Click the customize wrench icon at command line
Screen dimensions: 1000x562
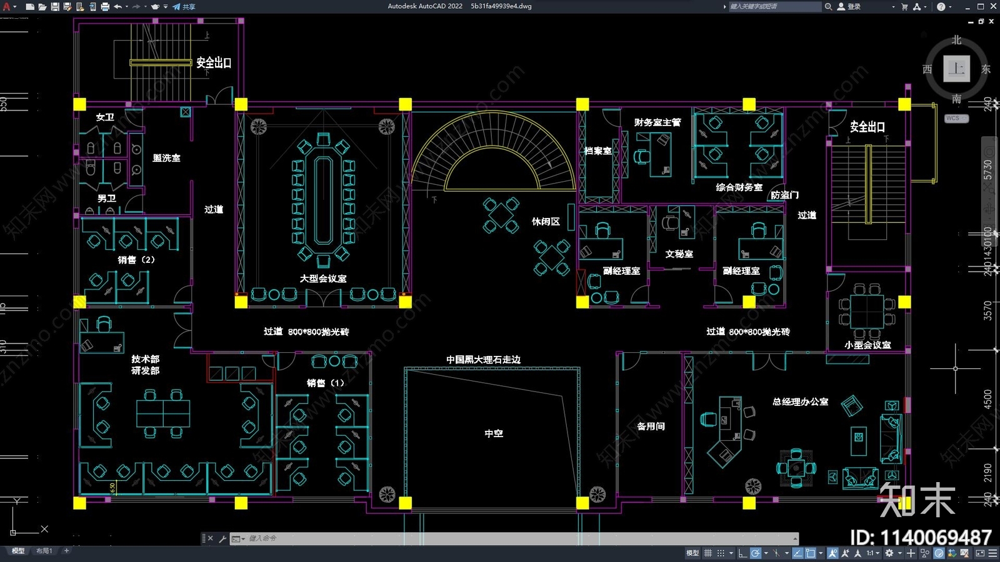coord(222,538)
